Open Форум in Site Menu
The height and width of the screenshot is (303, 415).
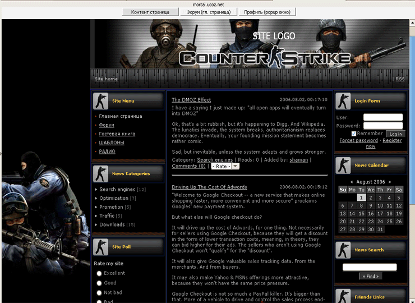coord(107,125)
